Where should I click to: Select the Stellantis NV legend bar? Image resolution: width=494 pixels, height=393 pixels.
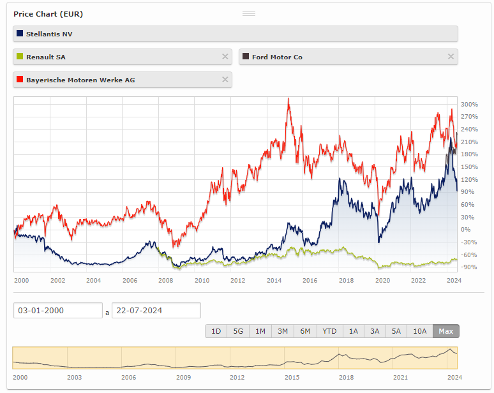click(236, 34)
